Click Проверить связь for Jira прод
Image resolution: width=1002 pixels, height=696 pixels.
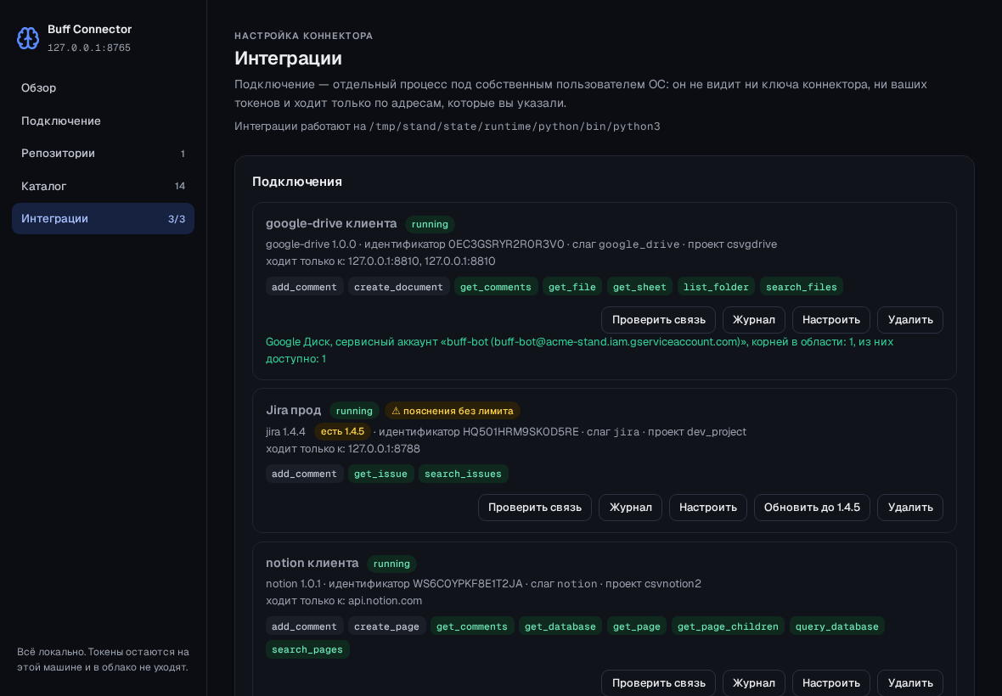point(535,508)
